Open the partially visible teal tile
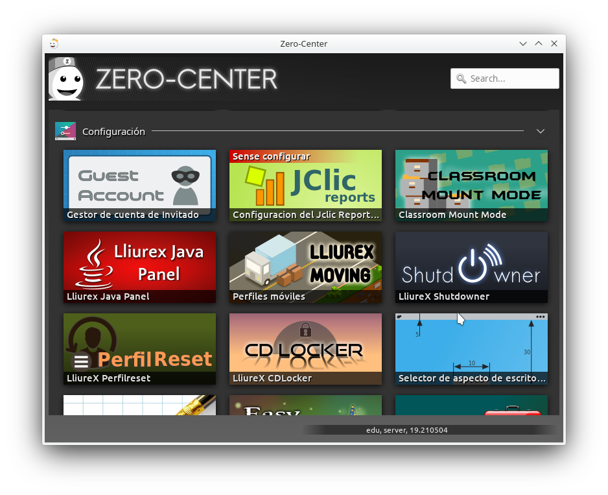608x495 pixels. point(471,405)
